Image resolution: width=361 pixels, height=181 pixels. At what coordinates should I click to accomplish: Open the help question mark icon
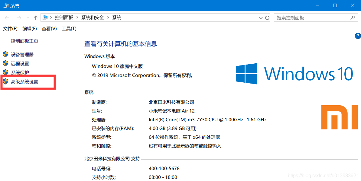point(358,36)
